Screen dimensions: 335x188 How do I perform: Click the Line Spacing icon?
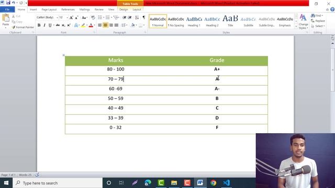(124, 25)
